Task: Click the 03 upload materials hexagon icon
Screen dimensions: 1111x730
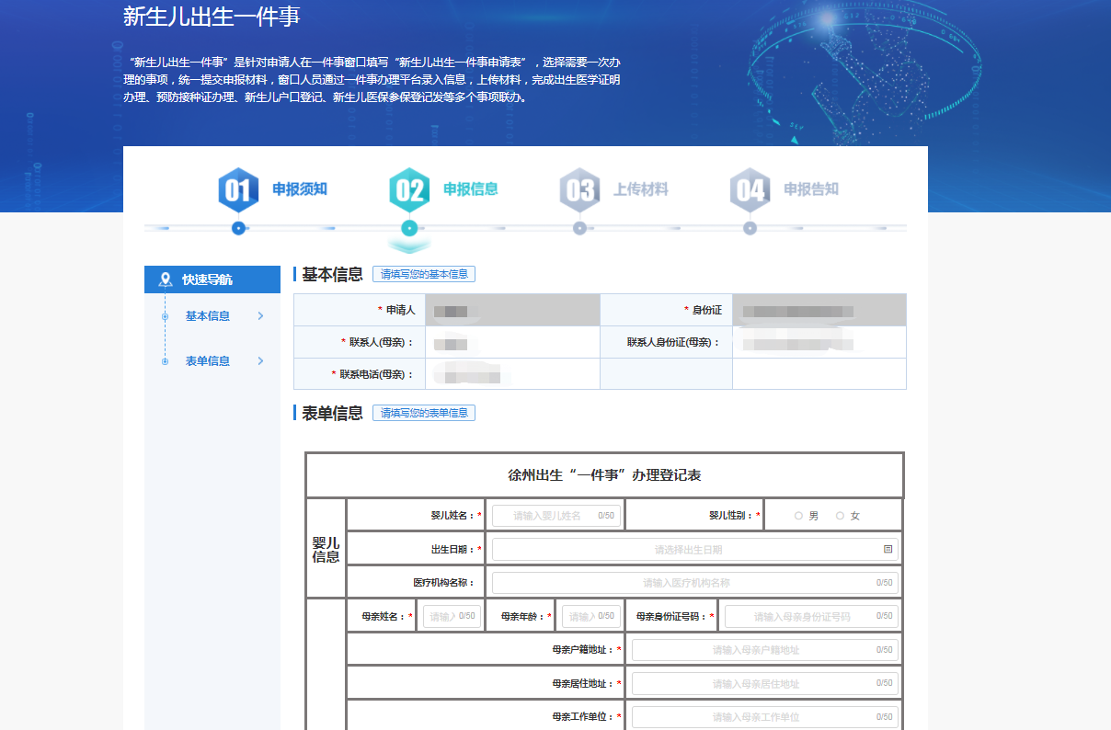Action: tap(579, 190)
